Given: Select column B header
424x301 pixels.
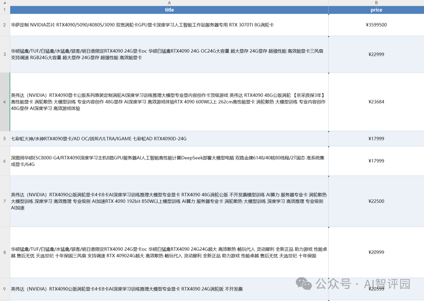Looking at the screenshot, I should [x=376, y=3].
